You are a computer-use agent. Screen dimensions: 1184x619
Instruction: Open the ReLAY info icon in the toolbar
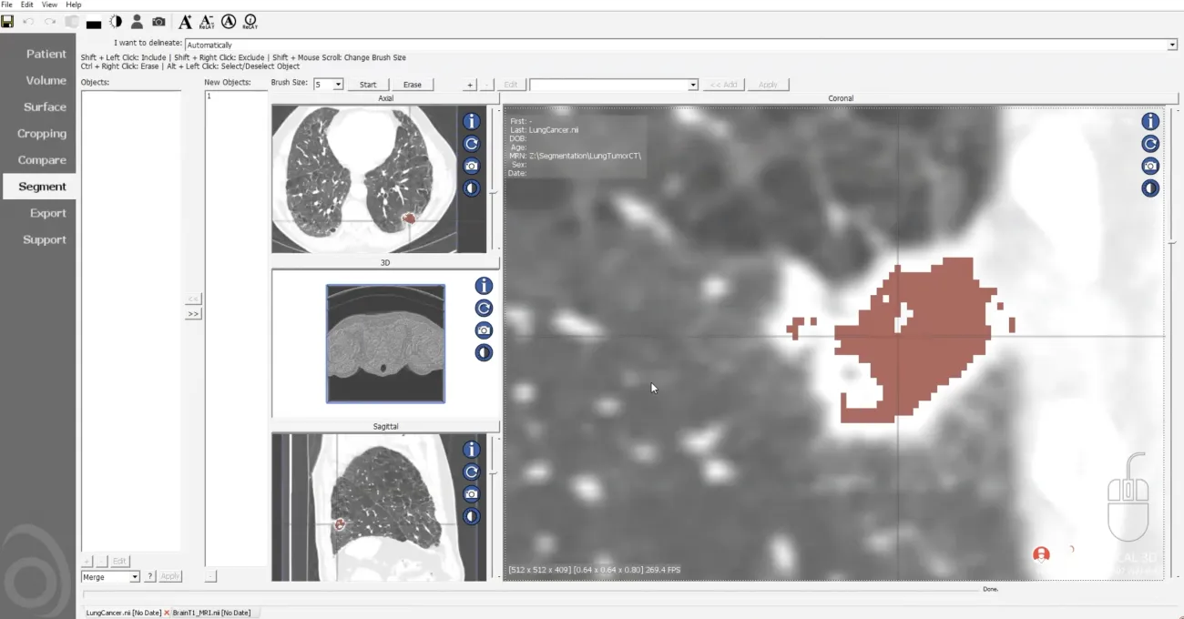click(x=250, y=21)
